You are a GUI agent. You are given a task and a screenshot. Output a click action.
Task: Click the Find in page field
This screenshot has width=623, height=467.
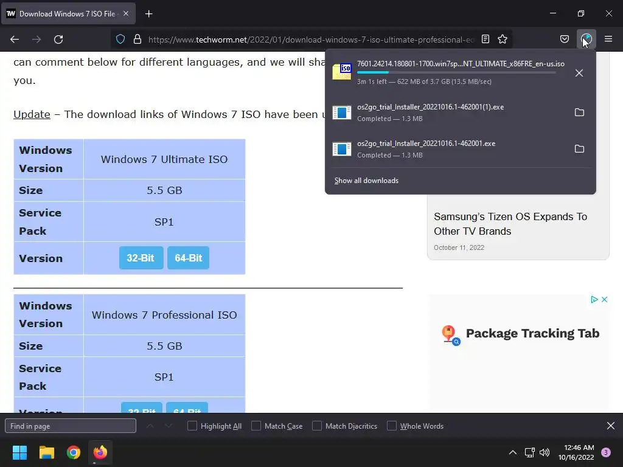click(x=71, y=426)
